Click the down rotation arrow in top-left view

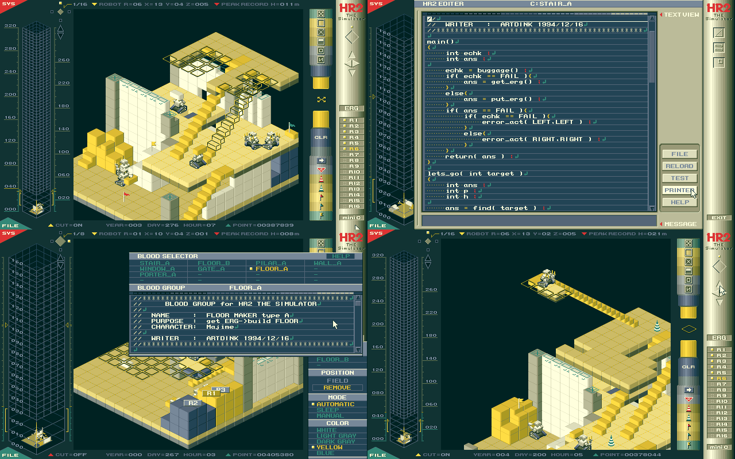pos(352,72)
